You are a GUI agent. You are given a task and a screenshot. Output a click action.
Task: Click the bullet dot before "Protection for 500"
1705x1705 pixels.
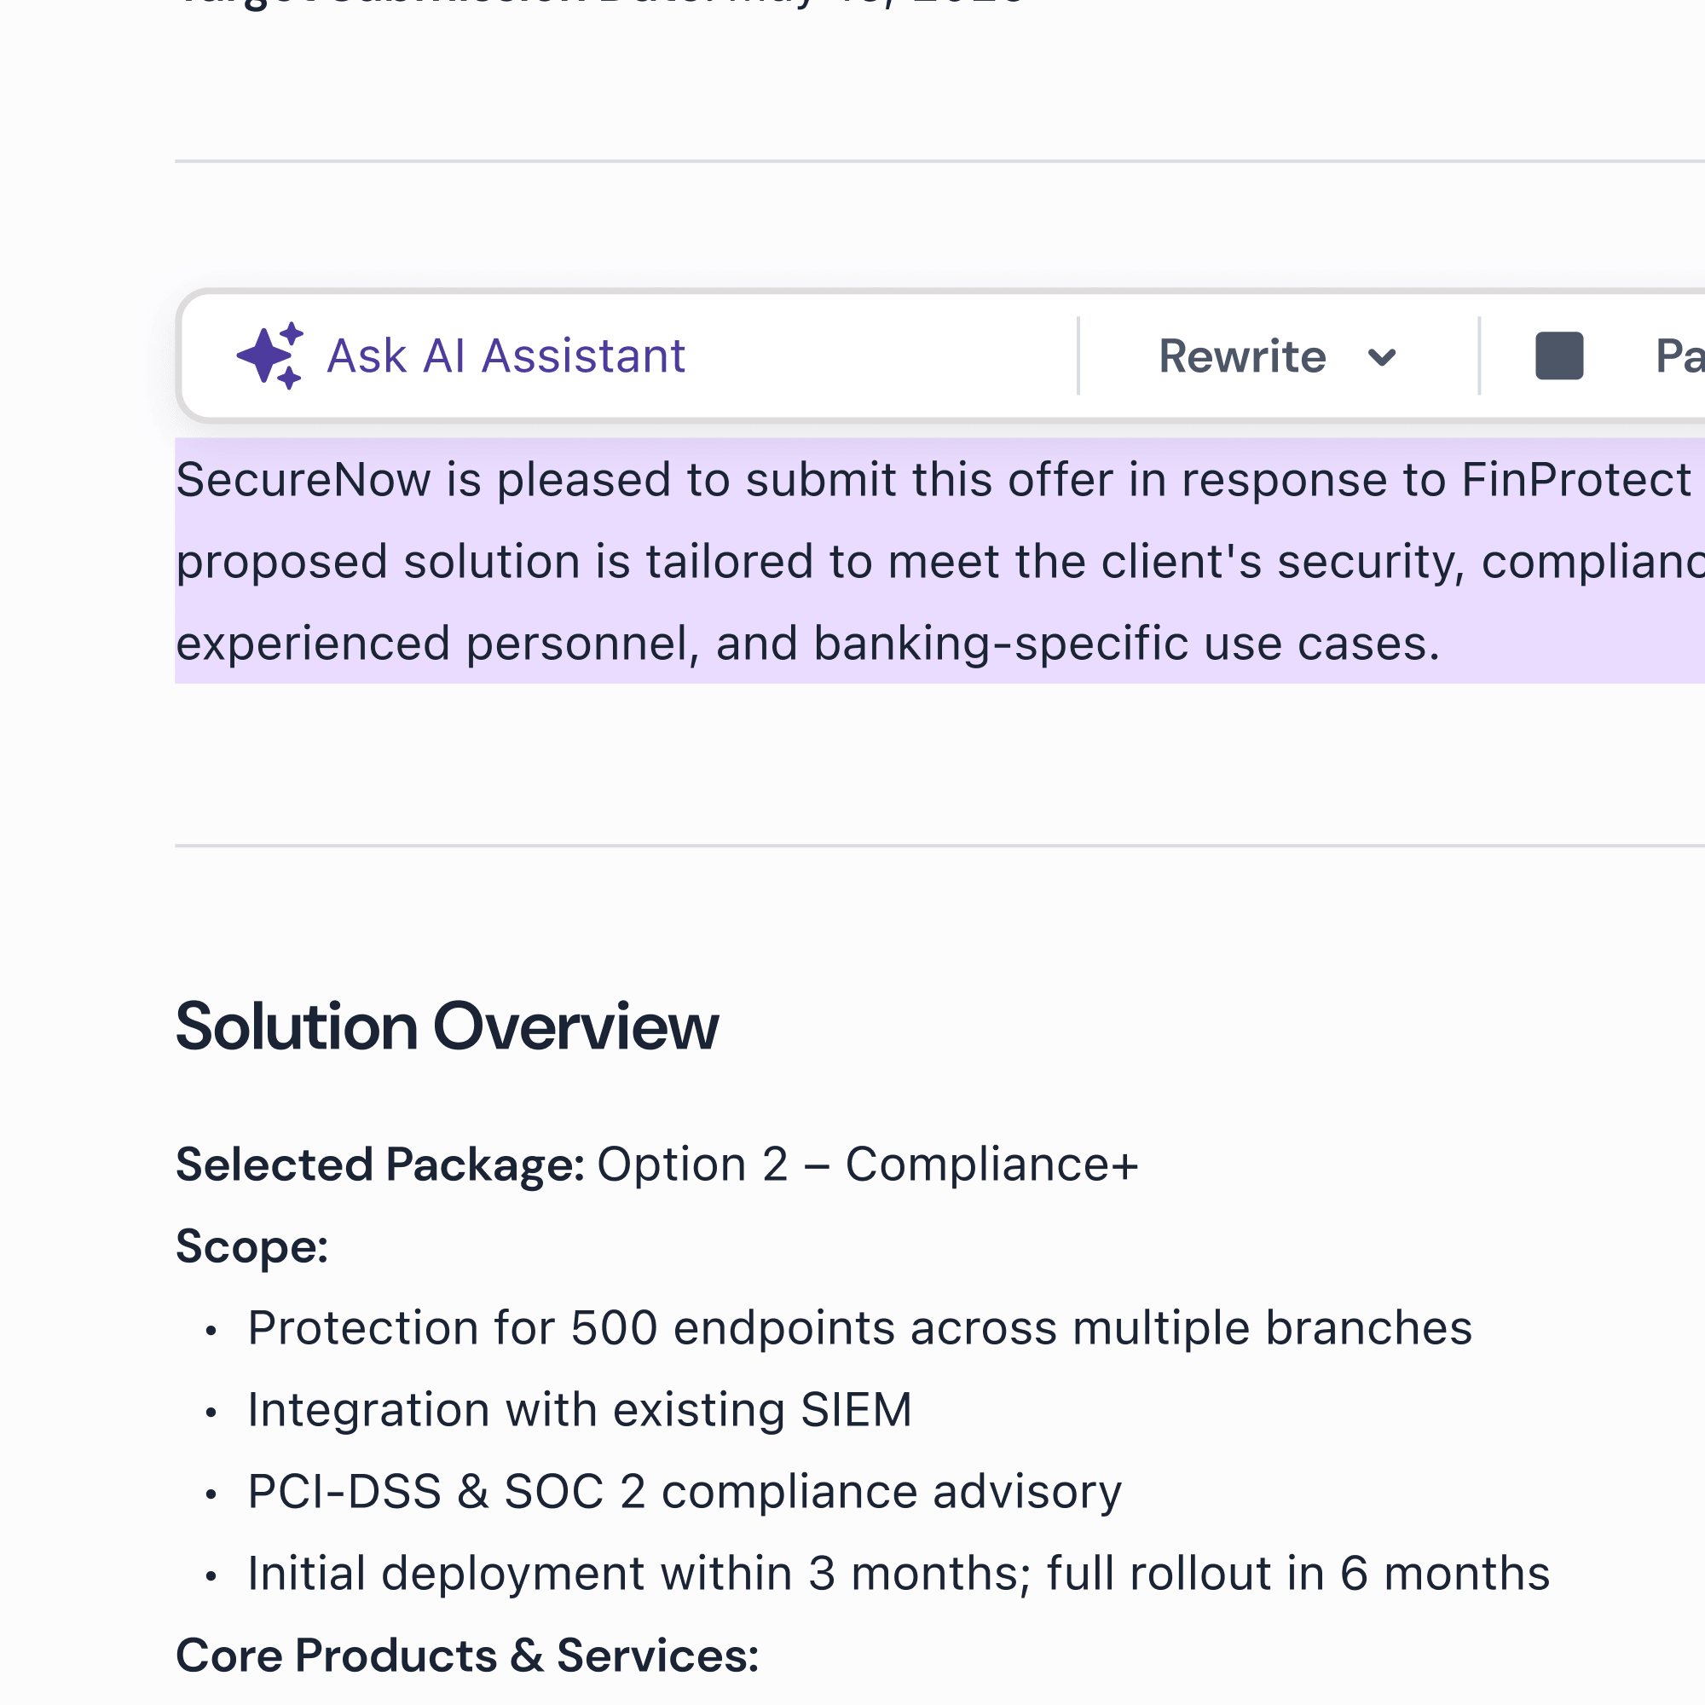coord(210,1331)
